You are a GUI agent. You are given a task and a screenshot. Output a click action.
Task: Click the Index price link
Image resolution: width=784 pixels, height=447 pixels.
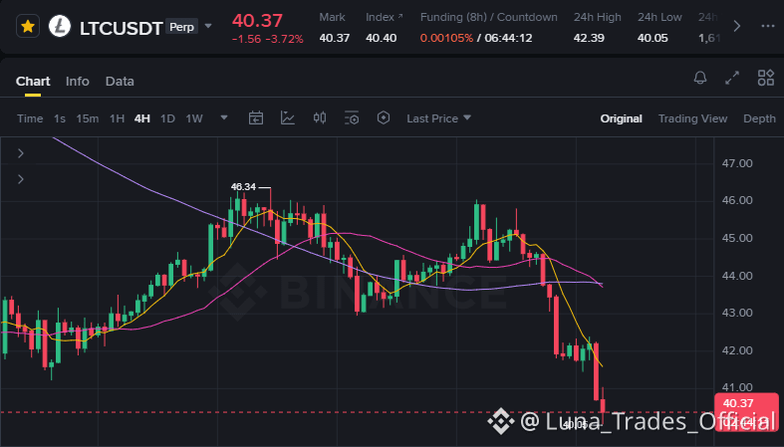point(384,17)
